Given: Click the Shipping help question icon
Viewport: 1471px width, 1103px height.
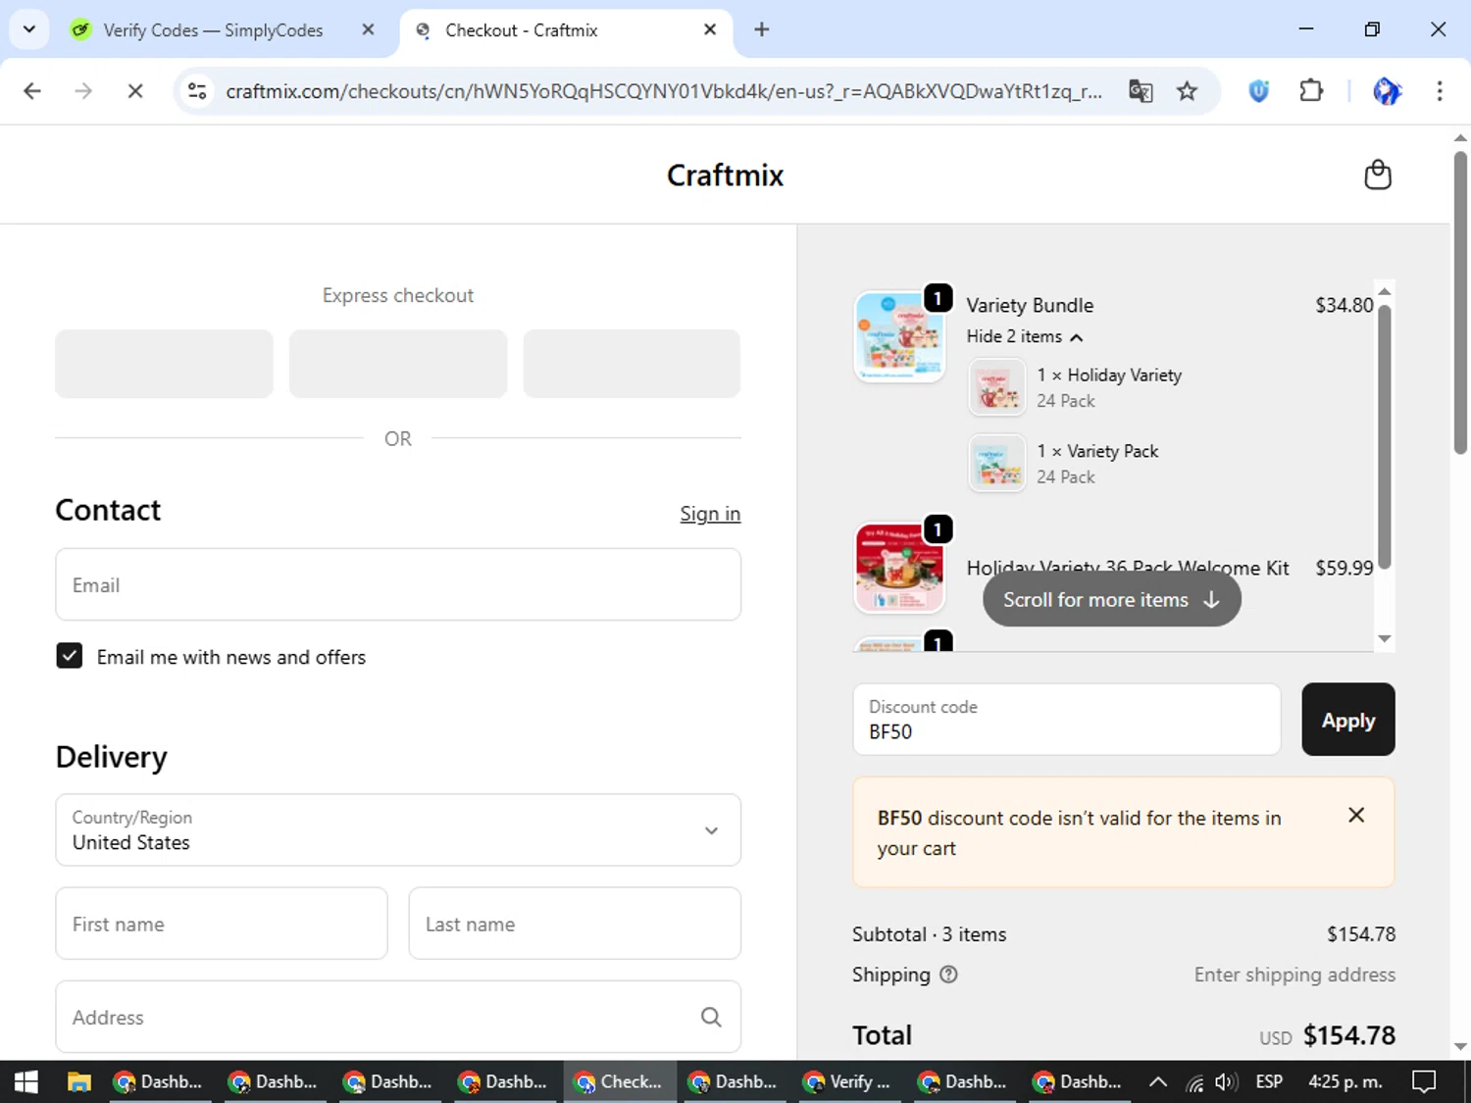Looking at the screenshot, I should coord(948,975).
